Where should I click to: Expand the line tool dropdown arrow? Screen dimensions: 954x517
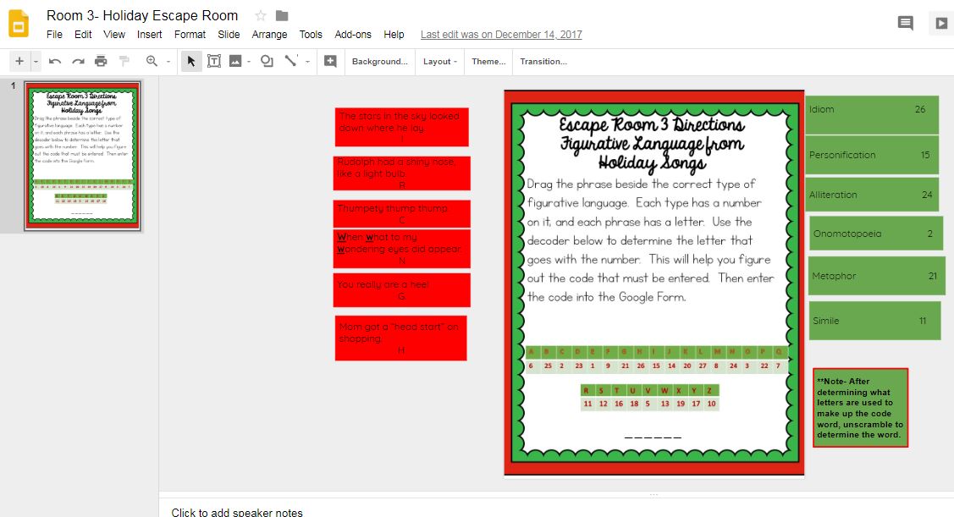[307, 62]
